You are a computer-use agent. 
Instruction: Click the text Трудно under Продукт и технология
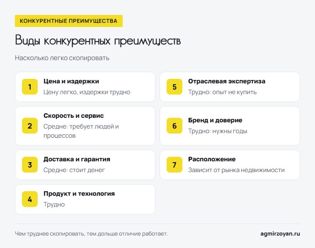[x=54, y=204]
